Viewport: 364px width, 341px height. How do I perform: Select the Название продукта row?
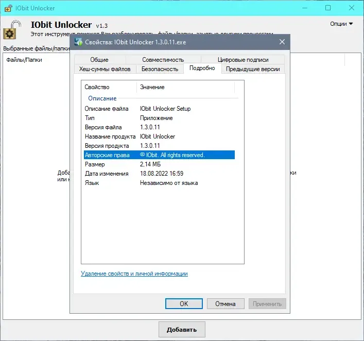[159, 137]
